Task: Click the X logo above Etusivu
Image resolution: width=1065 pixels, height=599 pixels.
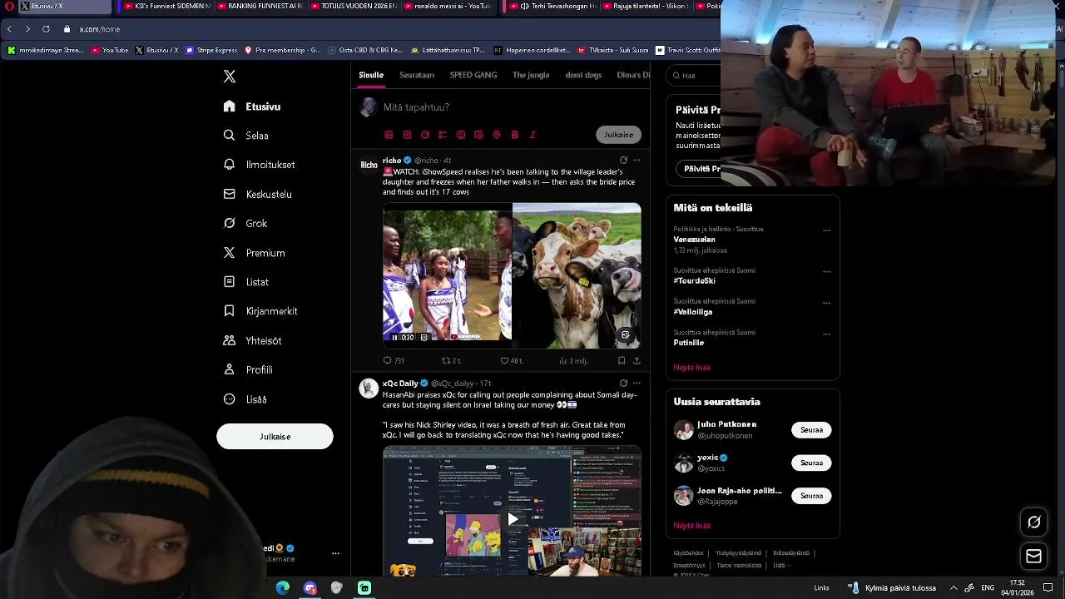Action: 230,77
